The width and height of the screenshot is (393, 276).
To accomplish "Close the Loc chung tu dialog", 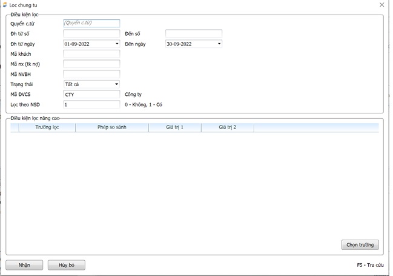I will point(381,5).
